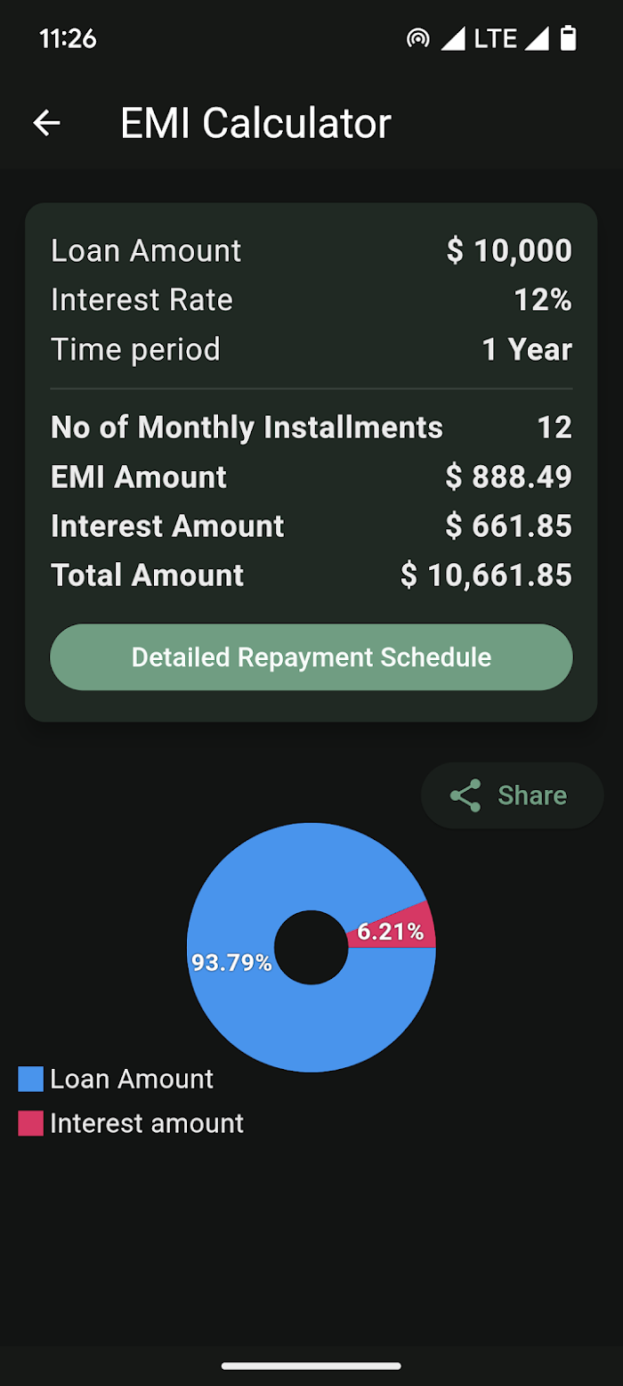Tap the Total Amount value $ 10,661.85
This screenshot has height=1386, width=623.
[486, 575]
